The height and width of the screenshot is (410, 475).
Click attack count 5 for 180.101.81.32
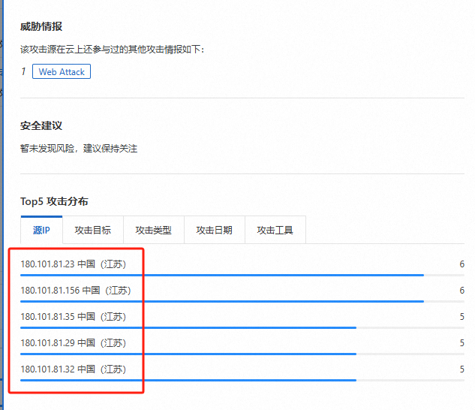[461, 369]
